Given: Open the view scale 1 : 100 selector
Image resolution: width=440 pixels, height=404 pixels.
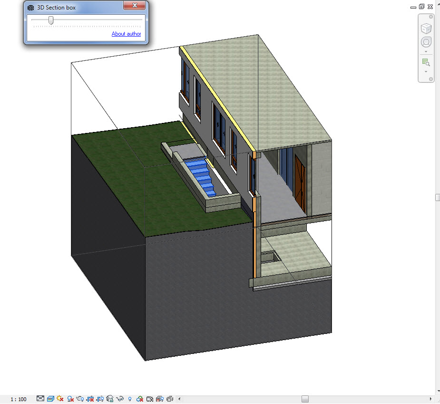Looking at the screenshot, I should point(18,399).
